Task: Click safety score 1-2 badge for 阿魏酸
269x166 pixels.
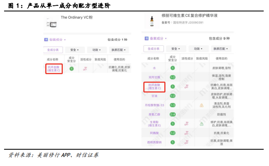Action: pos(173,133)
